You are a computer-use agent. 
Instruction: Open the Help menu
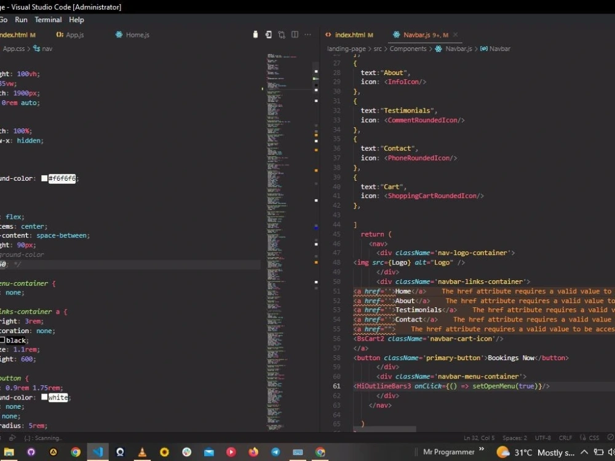(76, 20)
